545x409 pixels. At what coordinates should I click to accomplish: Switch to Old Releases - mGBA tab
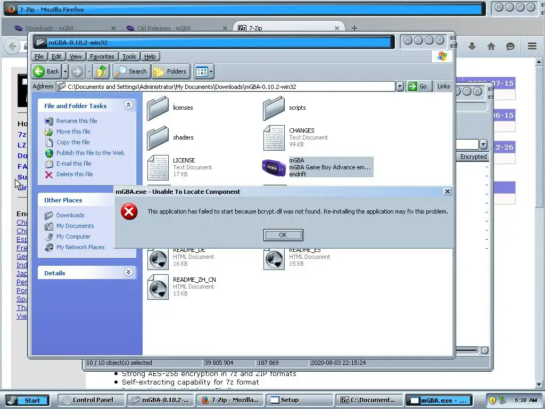point(164,28)
